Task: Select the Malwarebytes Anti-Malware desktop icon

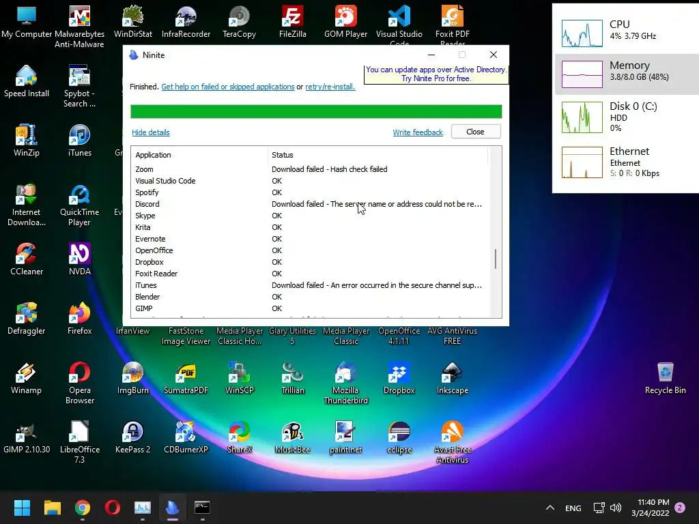Action: [x=79, y=26]
